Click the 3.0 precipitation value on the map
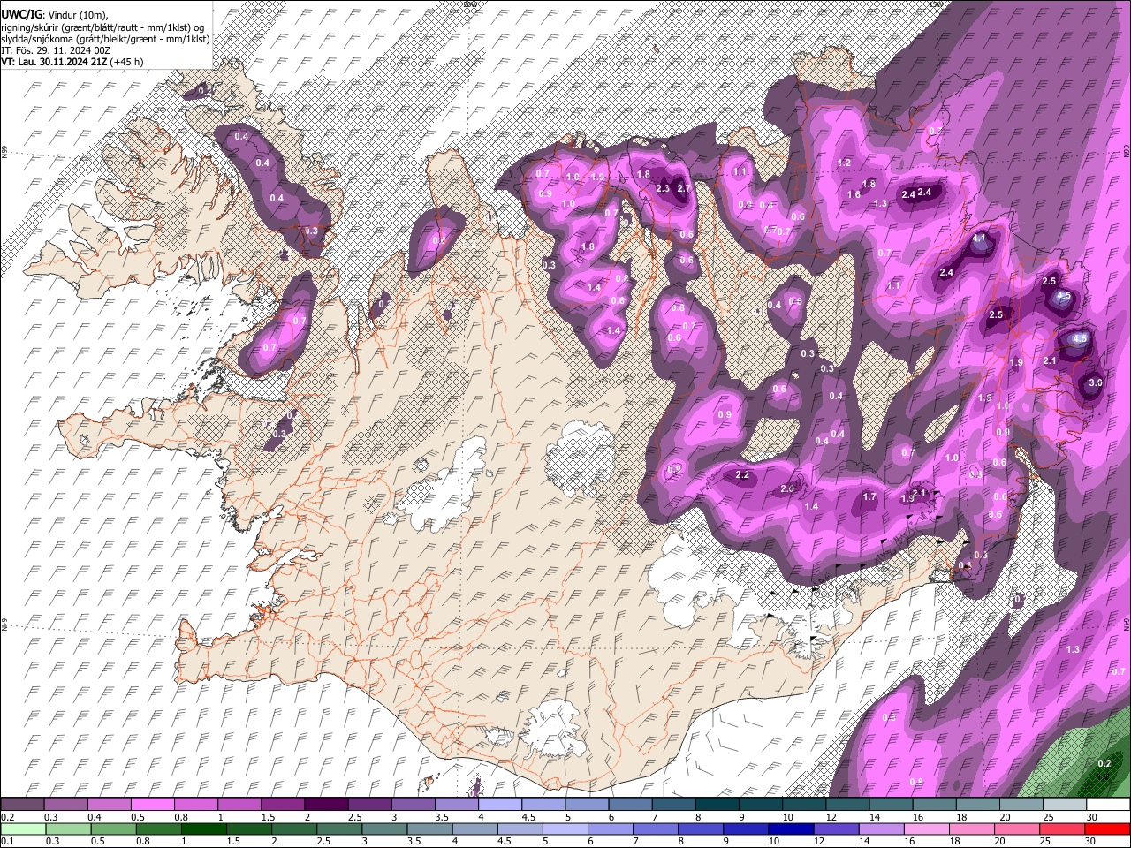1131x848 pixels. (x=1095, y=382)
